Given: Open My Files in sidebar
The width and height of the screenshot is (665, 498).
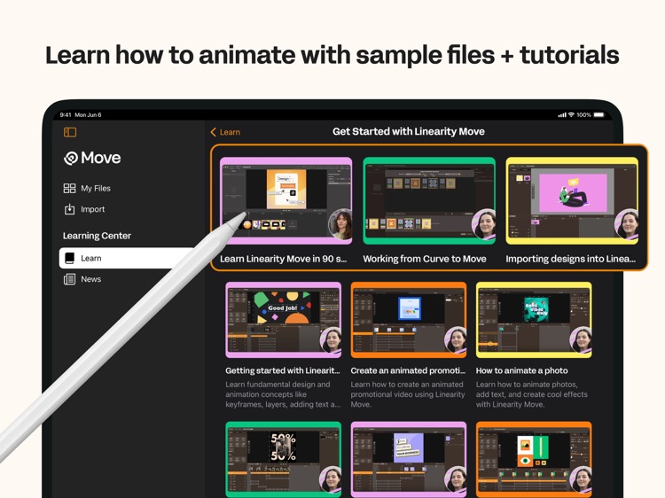Looking at the screenshot, I should point(96,188).
